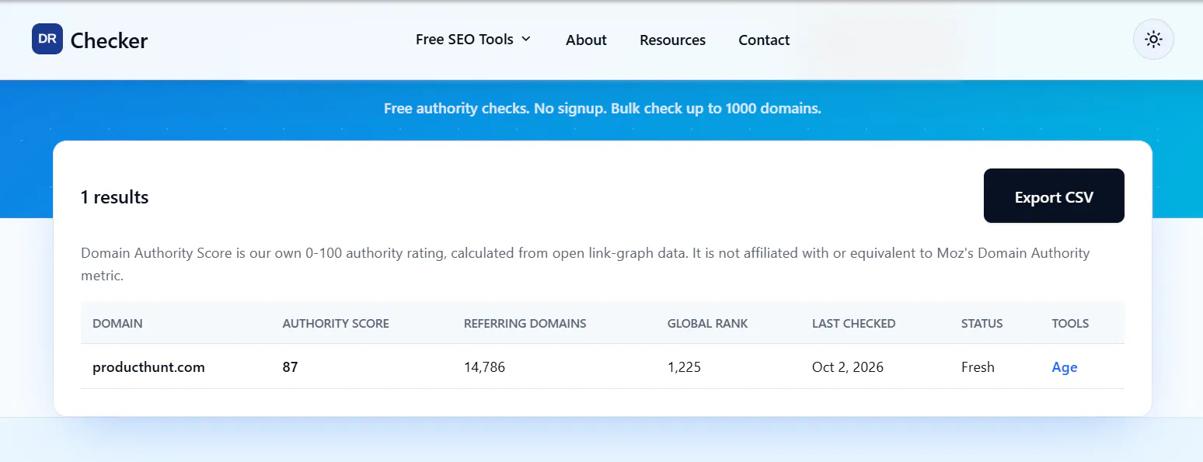Click the authority score value 87
Image resolution: width=1203 pixels, height=462 pixels.
290,367
